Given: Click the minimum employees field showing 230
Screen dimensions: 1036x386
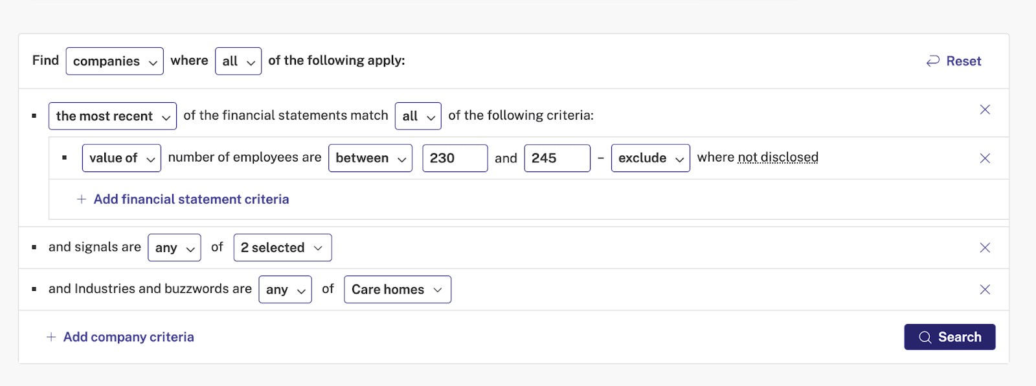Looking at the screenshot, I should (455, 158).
